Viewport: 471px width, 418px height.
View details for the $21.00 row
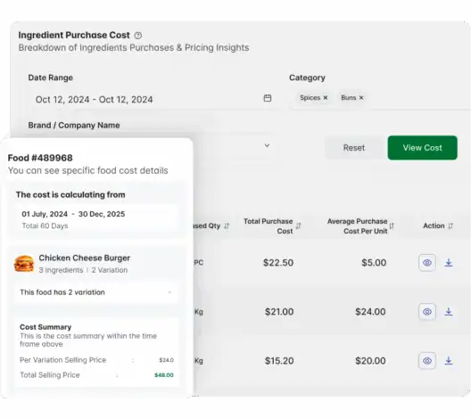[x=427, y=312]
